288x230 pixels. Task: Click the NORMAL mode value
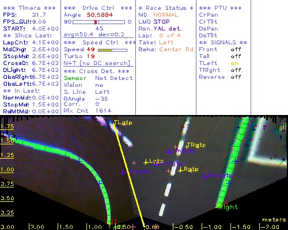click(166, 15)
